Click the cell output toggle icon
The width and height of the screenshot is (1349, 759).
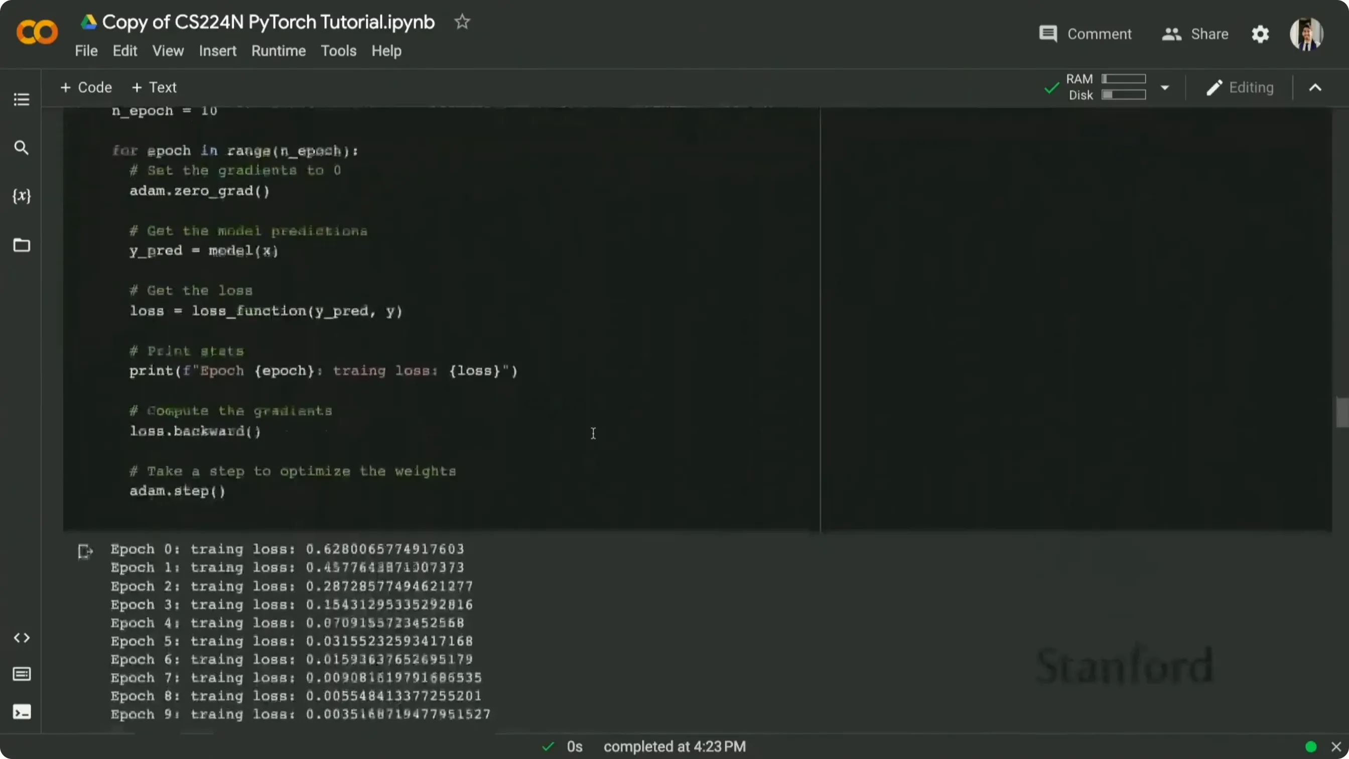(x=85, y=552)
